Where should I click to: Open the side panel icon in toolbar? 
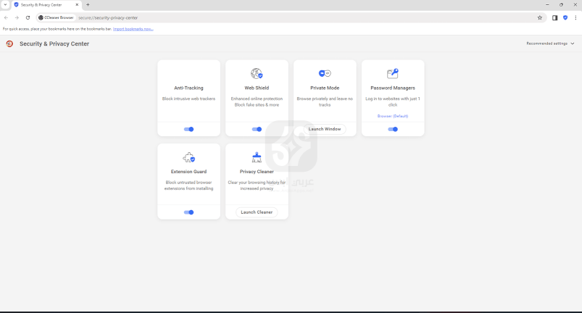click(x=554, y=17)
